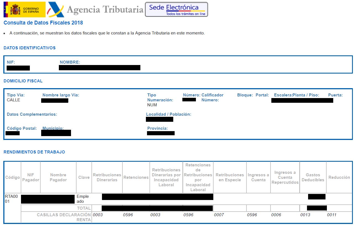Click the 'Localidad / Población:' label

coord(169,114)
